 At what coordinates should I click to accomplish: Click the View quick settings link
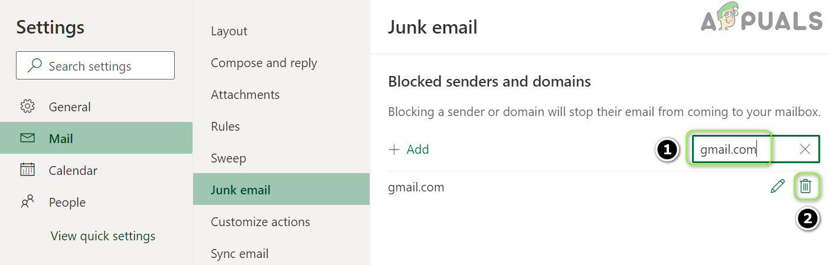coord(103,236)
